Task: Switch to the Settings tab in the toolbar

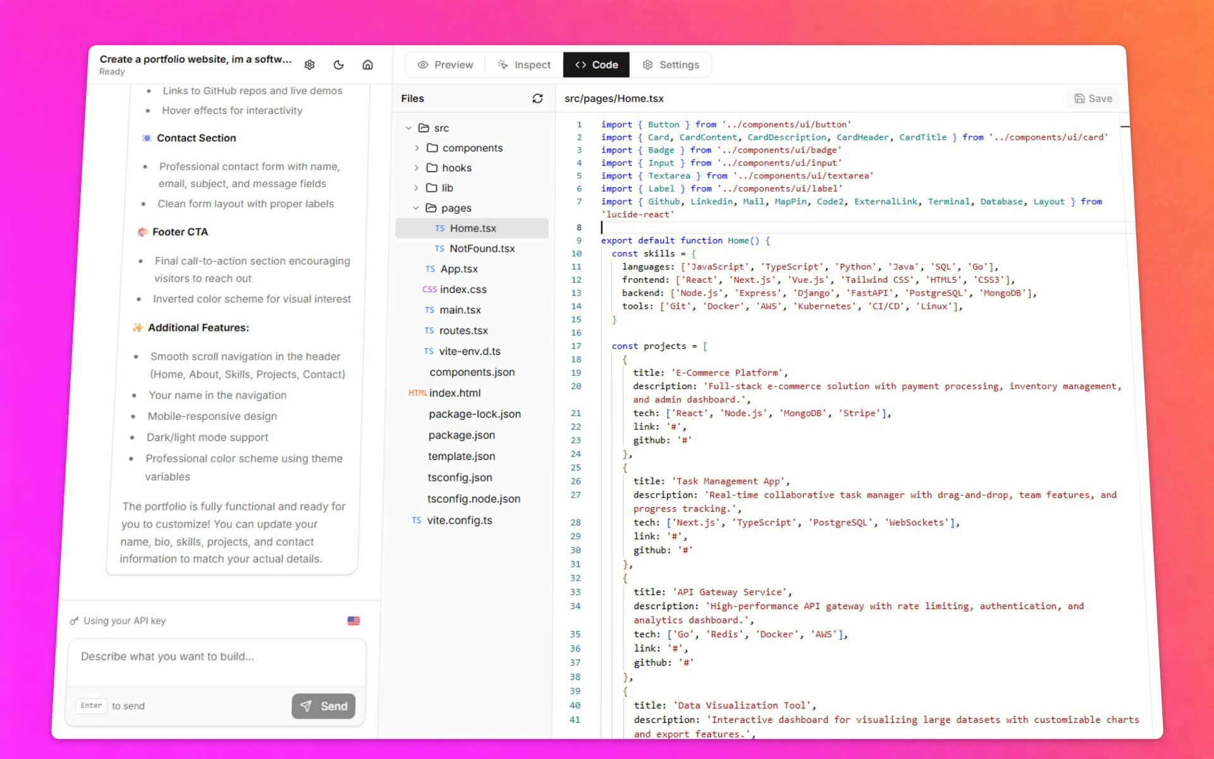Action: click(x=670, y=65)
